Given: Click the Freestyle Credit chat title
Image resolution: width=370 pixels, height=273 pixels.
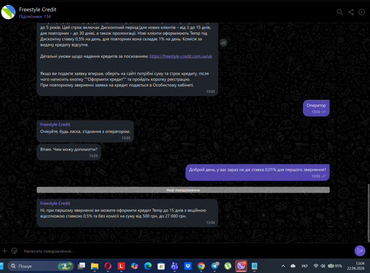Looking at the screenshot, I should coord(37,10).
